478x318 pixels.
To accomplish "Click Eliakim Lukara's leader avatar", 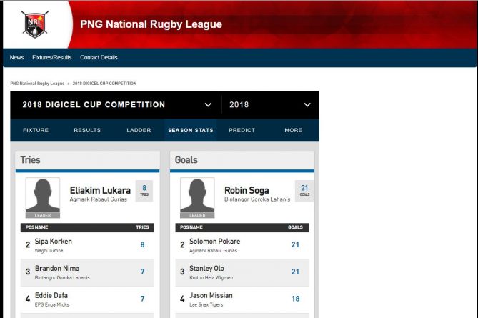I will tap(43, 197).
